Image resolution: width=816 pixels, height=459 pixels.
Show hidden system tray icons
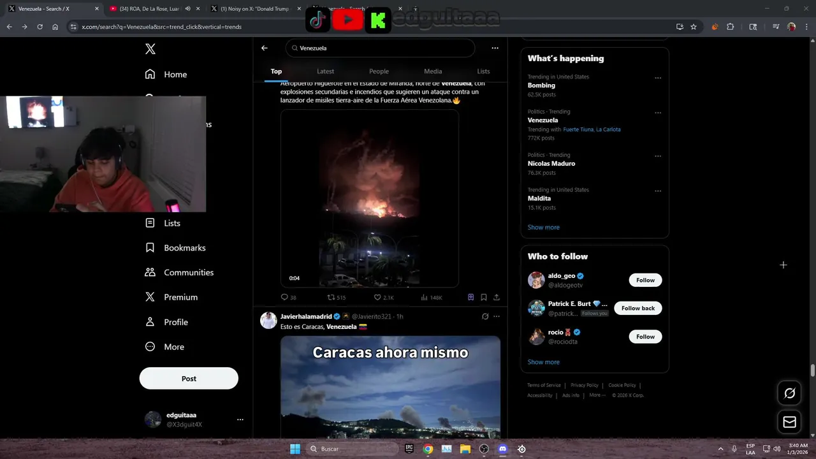coord(720,449)
